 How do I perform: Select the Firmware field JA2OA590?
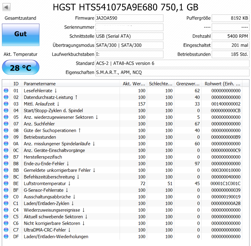coord(129,18)
